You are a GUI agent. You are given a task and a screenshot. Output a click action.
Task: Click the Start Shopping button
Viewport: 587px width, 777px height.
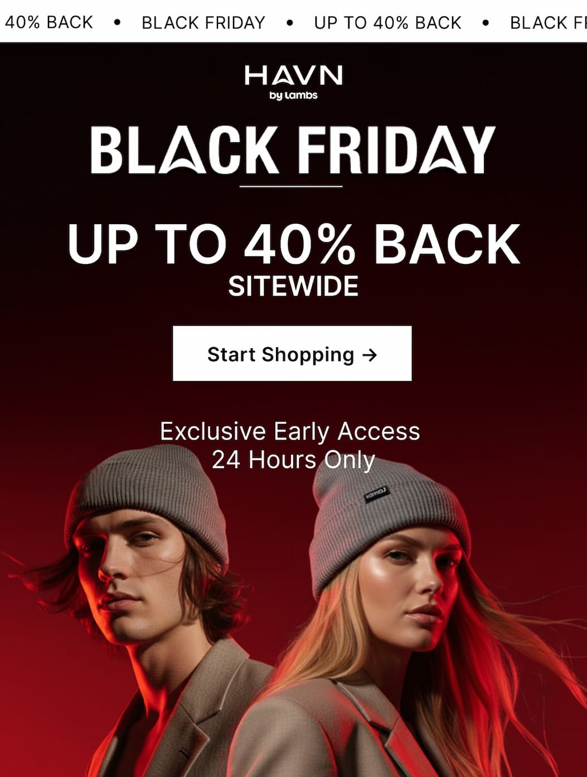pyautogui.click(x=292, y=354)
